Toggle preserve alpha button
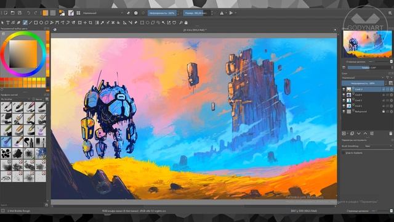 pos(135,13)
